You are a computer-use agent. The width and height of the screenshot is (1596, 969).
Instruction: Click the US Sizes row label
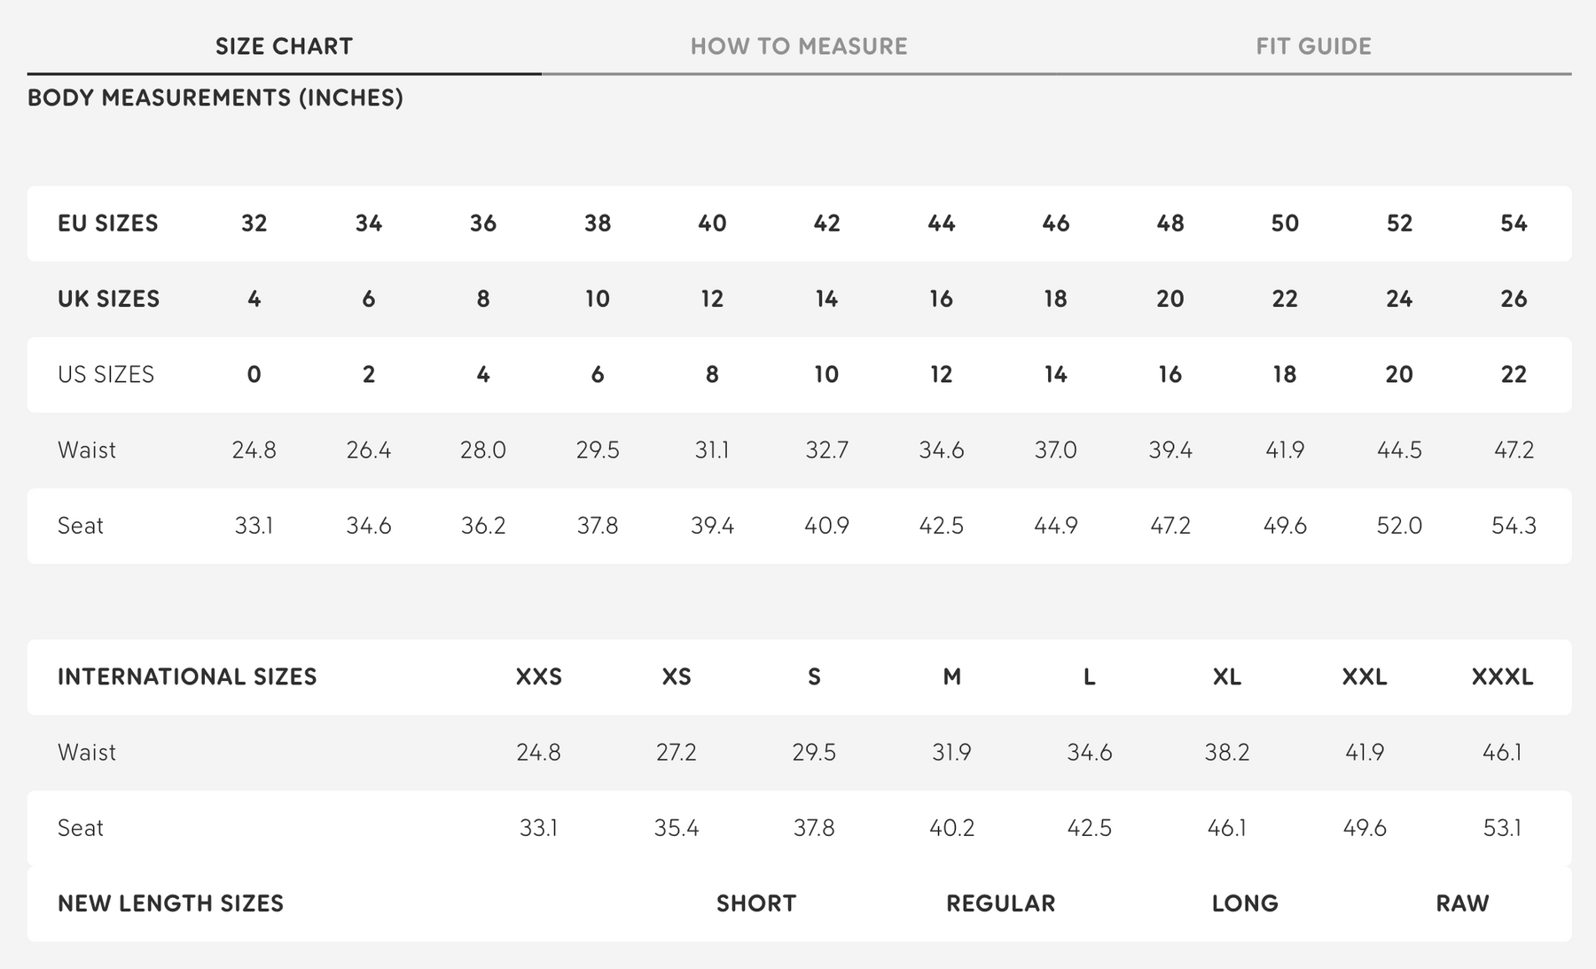pyautogui.click(x=106, y=375)
